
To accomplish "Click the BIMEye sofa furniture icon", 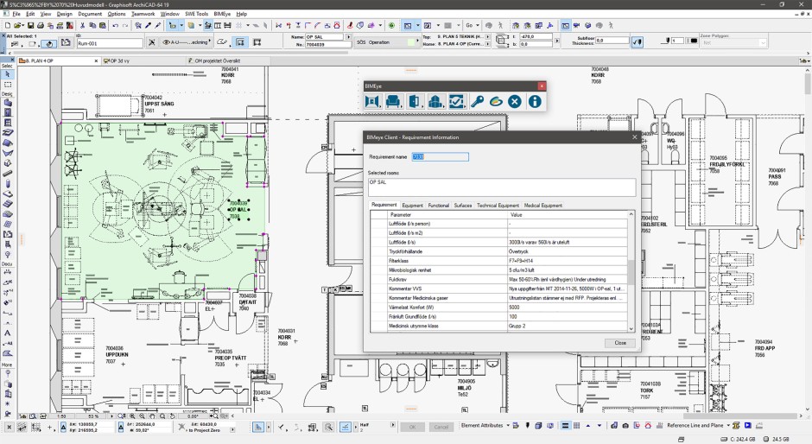I will (x=394, y=102).
